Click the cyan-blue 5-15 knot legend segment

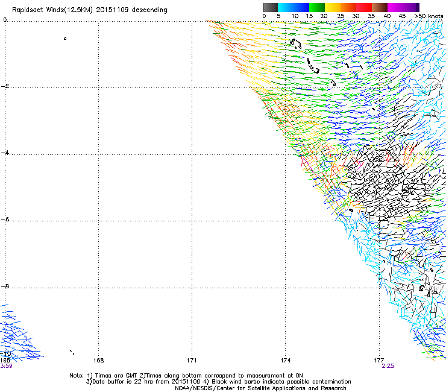pyautogui.click(x=294, y=7)
